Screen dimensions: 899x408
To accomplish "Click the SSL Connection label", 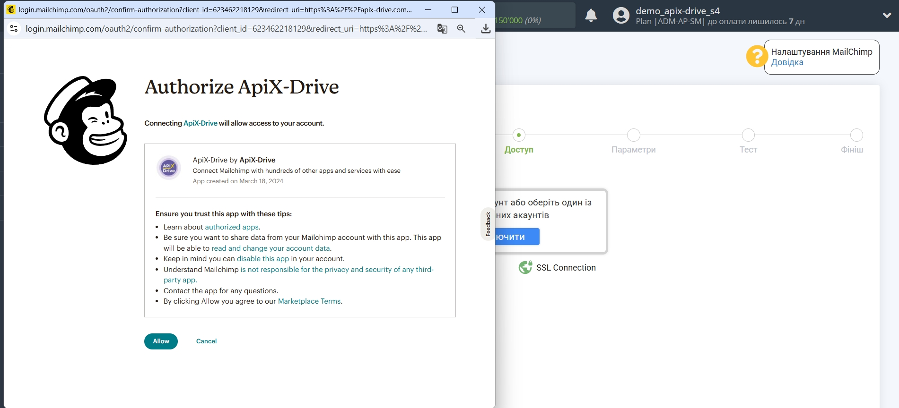I will pos(566,268).
